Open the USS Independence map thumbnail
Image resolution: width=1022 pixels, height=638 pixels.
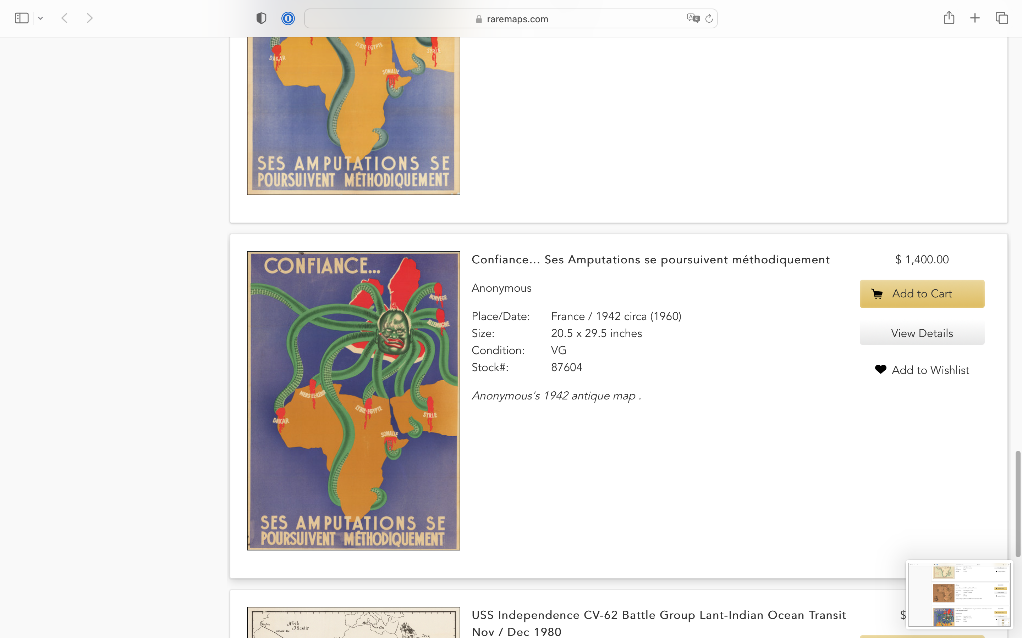pyautogui.click(x=353, y=622)
